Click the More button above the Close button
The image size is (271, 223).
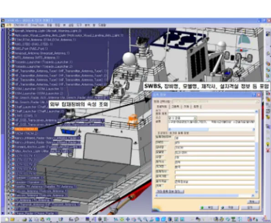coord(253,202)
